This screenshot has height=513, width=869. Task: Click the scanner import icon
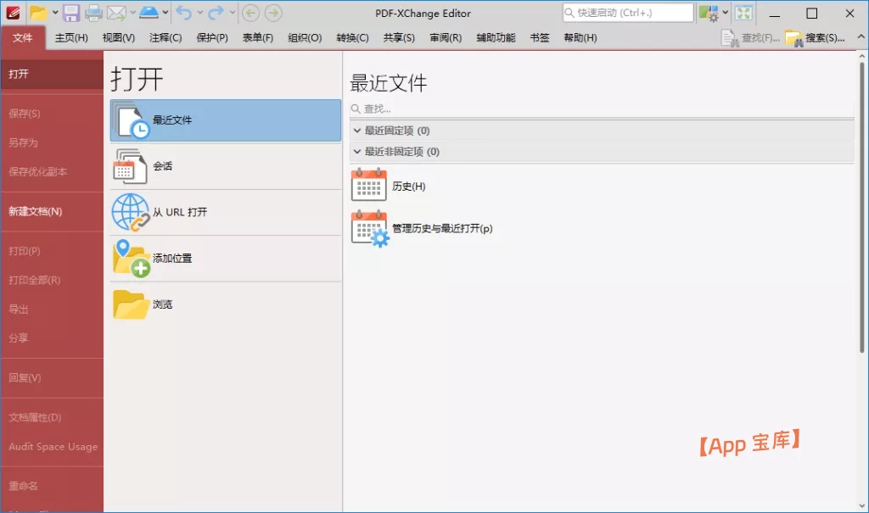148,13
